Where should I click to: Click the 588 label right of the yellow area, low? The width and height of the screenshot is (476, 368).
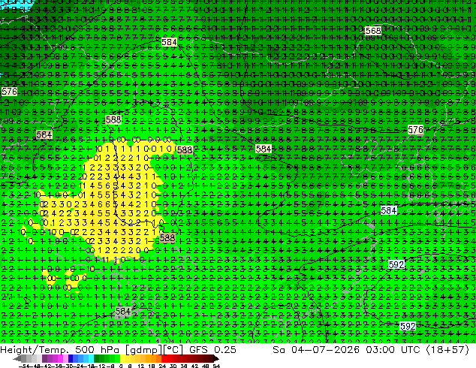(167, 238)
